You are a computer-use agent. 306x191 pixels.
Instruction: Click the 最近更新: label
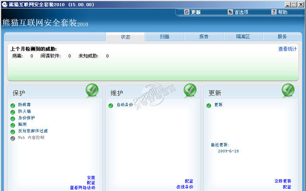pyautogui.click(x=220, y=145)
